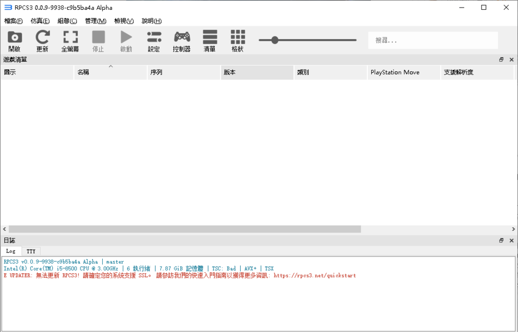The height and width of the screenshot is (332, 518).
Task: Toggle fullscreen with the 全螢幕 icon
Action: point(70,40)
